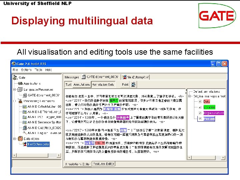Image resolution: width=240 pixels, height=180 pixels.
Task: Click the Print button
Action: click(125, 84)
